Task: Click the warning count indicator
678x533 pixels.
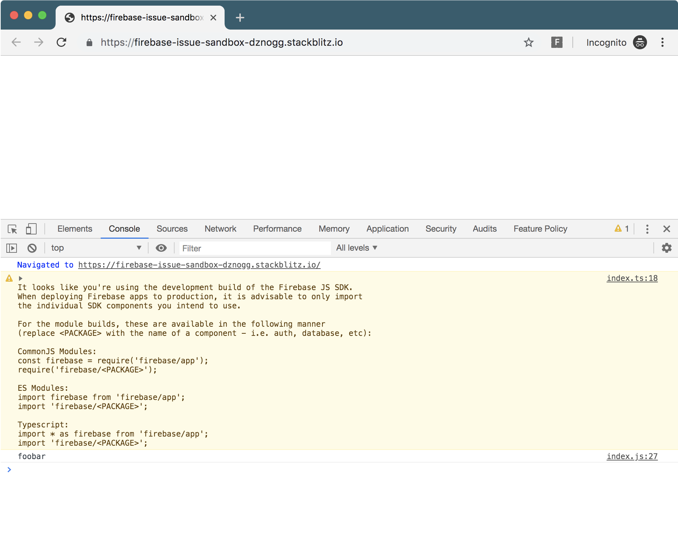Action: click(x=622, y=228)
